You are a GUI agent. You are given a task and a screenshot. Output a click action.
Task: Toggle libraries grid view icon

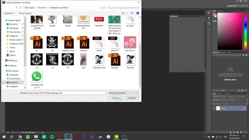pos(243,55)
